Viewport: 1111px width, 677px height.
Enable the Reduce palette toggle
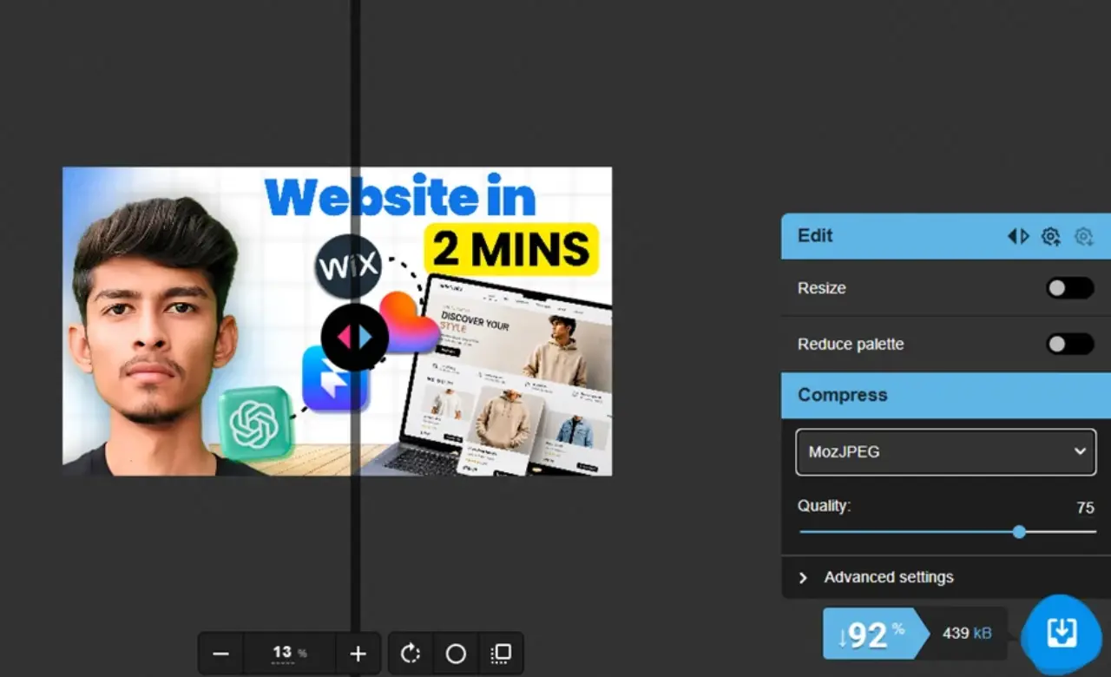coord(1069,344)
